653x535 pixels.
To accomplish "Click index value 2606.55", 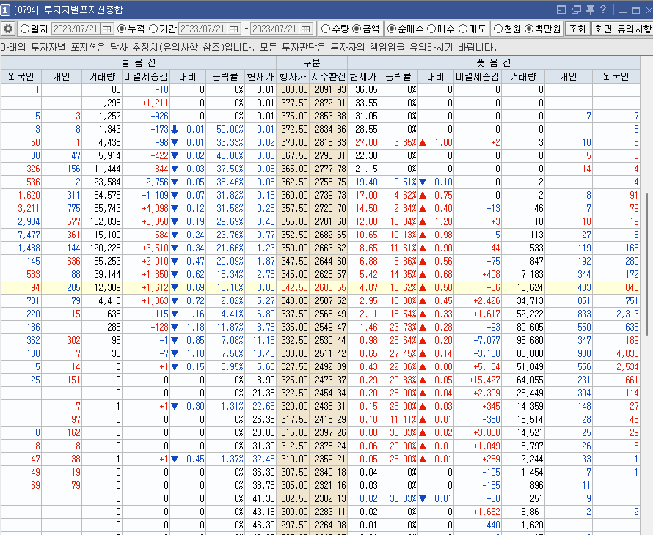I will pyautogui.click(x=330, y=287).
